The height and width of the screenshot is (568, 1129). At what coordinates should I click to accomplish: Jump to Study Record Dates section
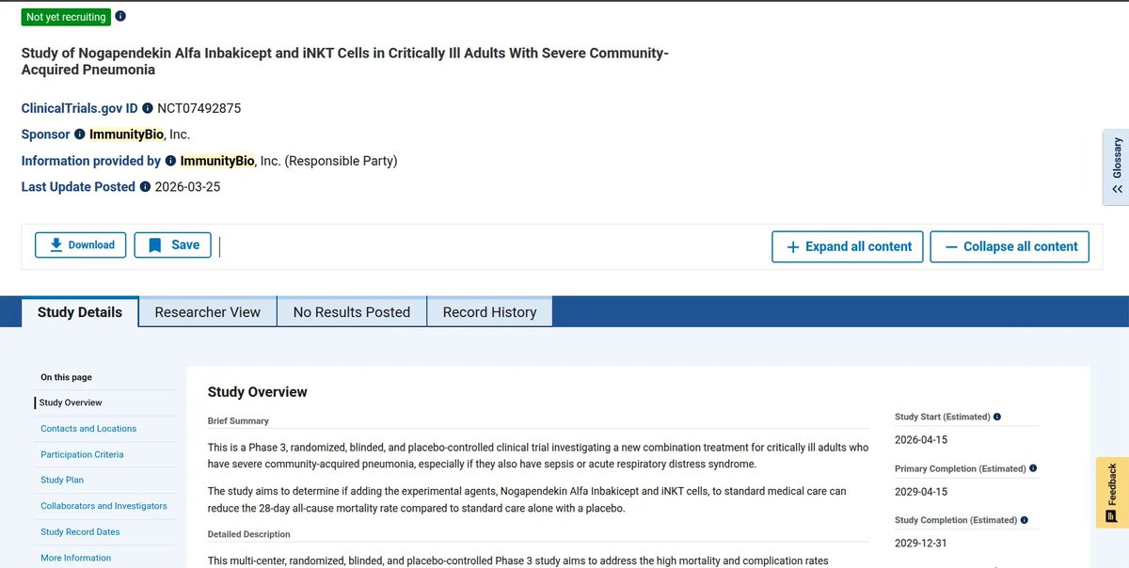80,532
